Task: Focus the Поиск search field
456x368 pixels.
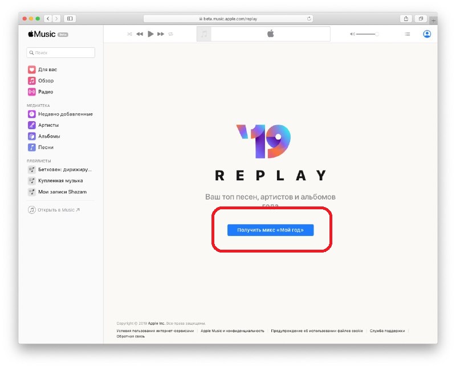Action: pyautogui.click(x=61, y=52)
